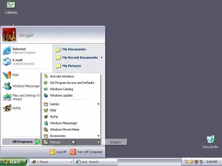Open Set Program Access and Defaults

[71, 83]
